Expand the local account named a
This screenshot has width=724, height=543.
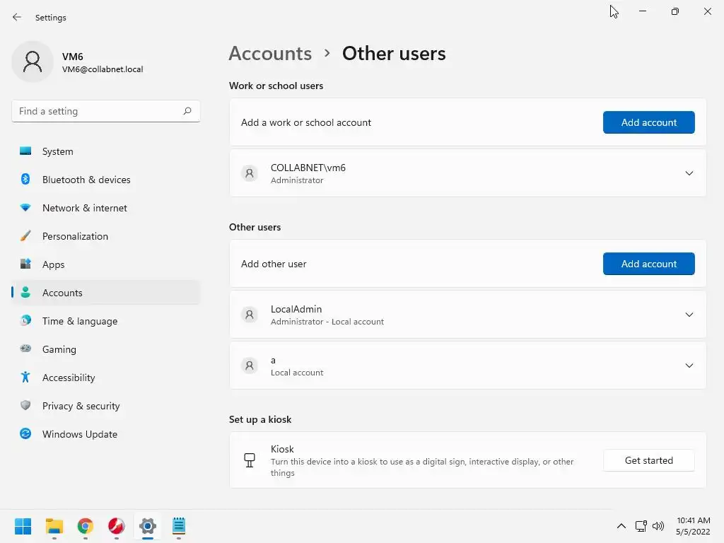click(x=689, y=366)
